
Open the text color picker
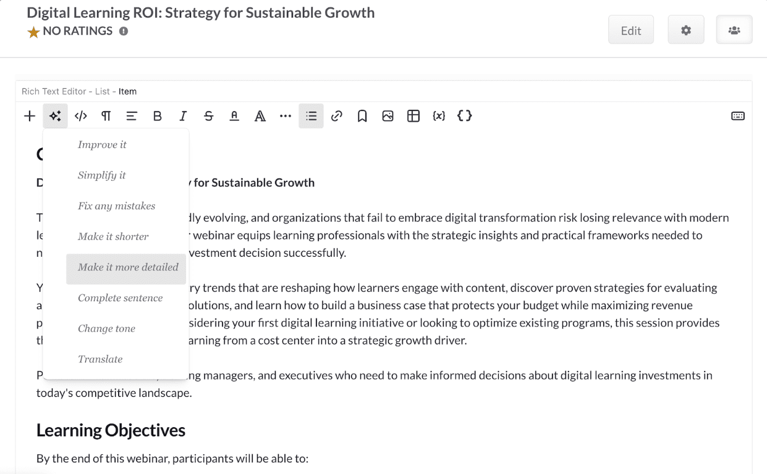pos(234,116)
